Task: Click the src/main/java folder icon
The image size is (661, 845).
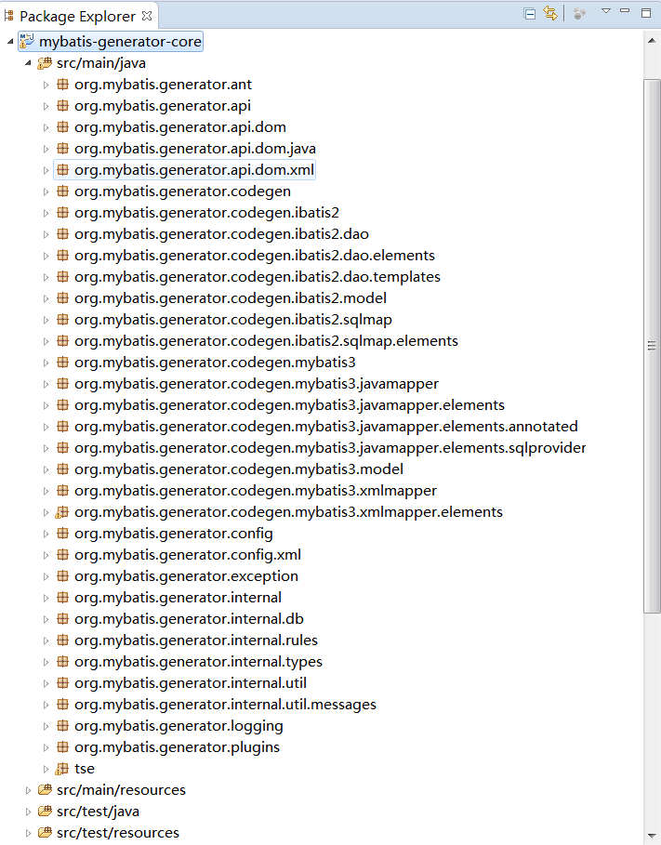Action: point(45,63)
